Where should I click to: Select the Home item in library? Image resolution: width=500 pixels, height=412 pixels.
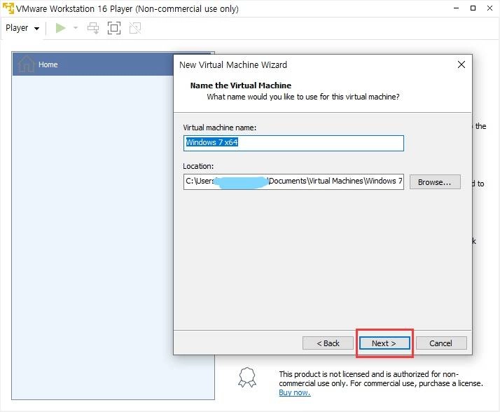pos(93,64)
